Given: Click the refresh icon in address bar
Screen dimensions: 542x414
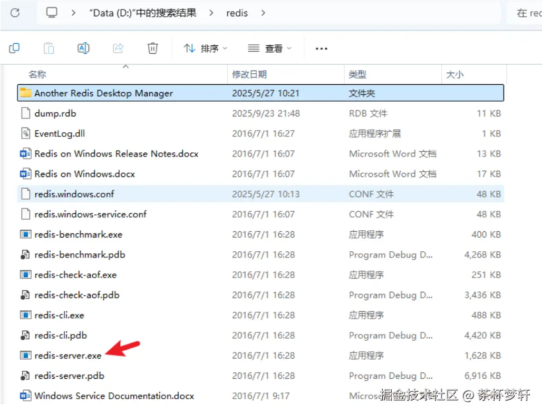Looking at the screenshot, I should (15, 13).
